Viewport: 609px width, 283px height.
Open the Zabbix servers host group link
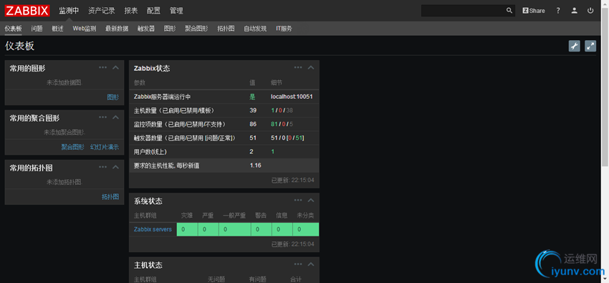pos(153,229)
